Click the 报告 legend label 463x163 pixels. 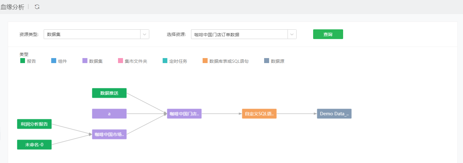tap(31, 61)
